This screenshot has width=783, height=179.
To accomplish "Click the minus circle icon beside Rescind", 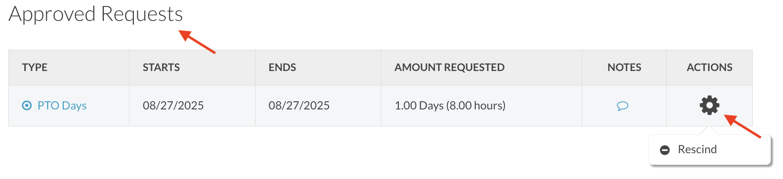I will click(665, 150).
